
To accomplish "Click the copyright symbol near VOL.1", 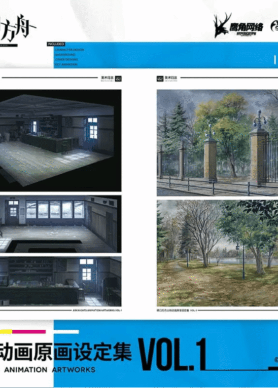I will pyautogui.click(x=276, y=359).
